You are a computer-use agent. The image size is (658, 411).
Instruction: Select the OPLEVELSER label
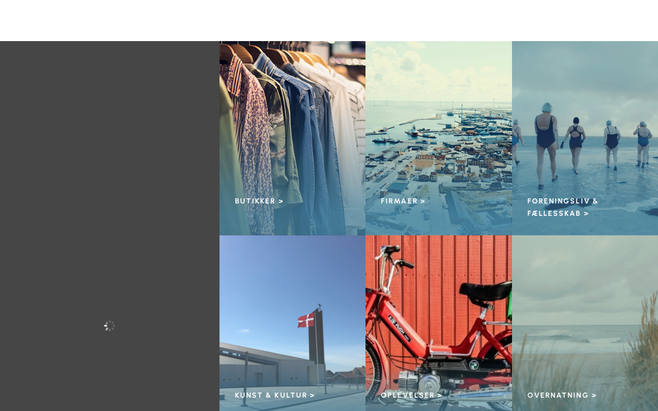pyautogui.click(x=411, y=395)
